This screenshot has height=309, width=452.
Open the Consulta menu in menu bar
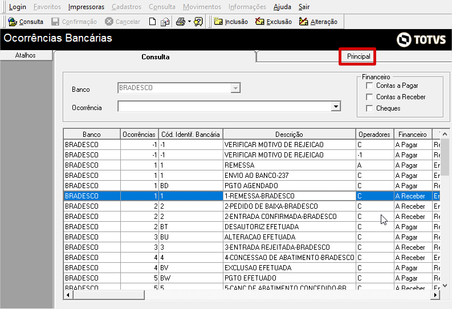pos(162,7)
